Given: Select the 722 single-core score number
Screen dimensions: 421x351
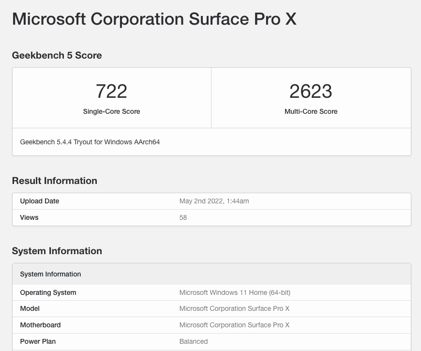Looking at the screenshot, I should [x=111, y=91].
